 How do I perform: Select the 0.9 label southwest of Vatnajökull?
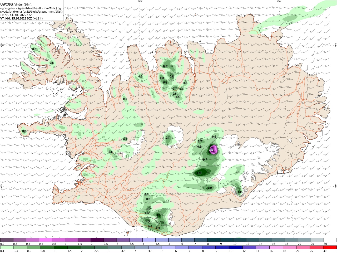pyautogui.click(x=210, y=188)
